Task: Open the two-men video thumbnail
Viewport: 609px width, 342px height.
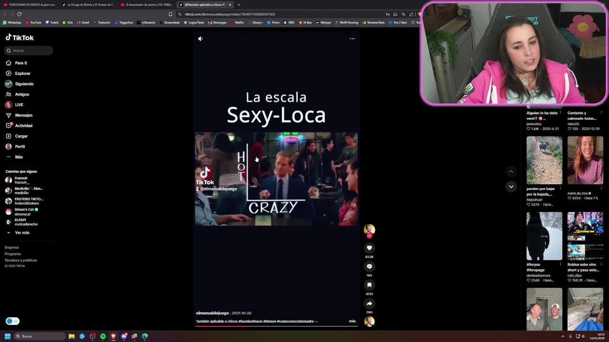Action: (x=544, y=309)
